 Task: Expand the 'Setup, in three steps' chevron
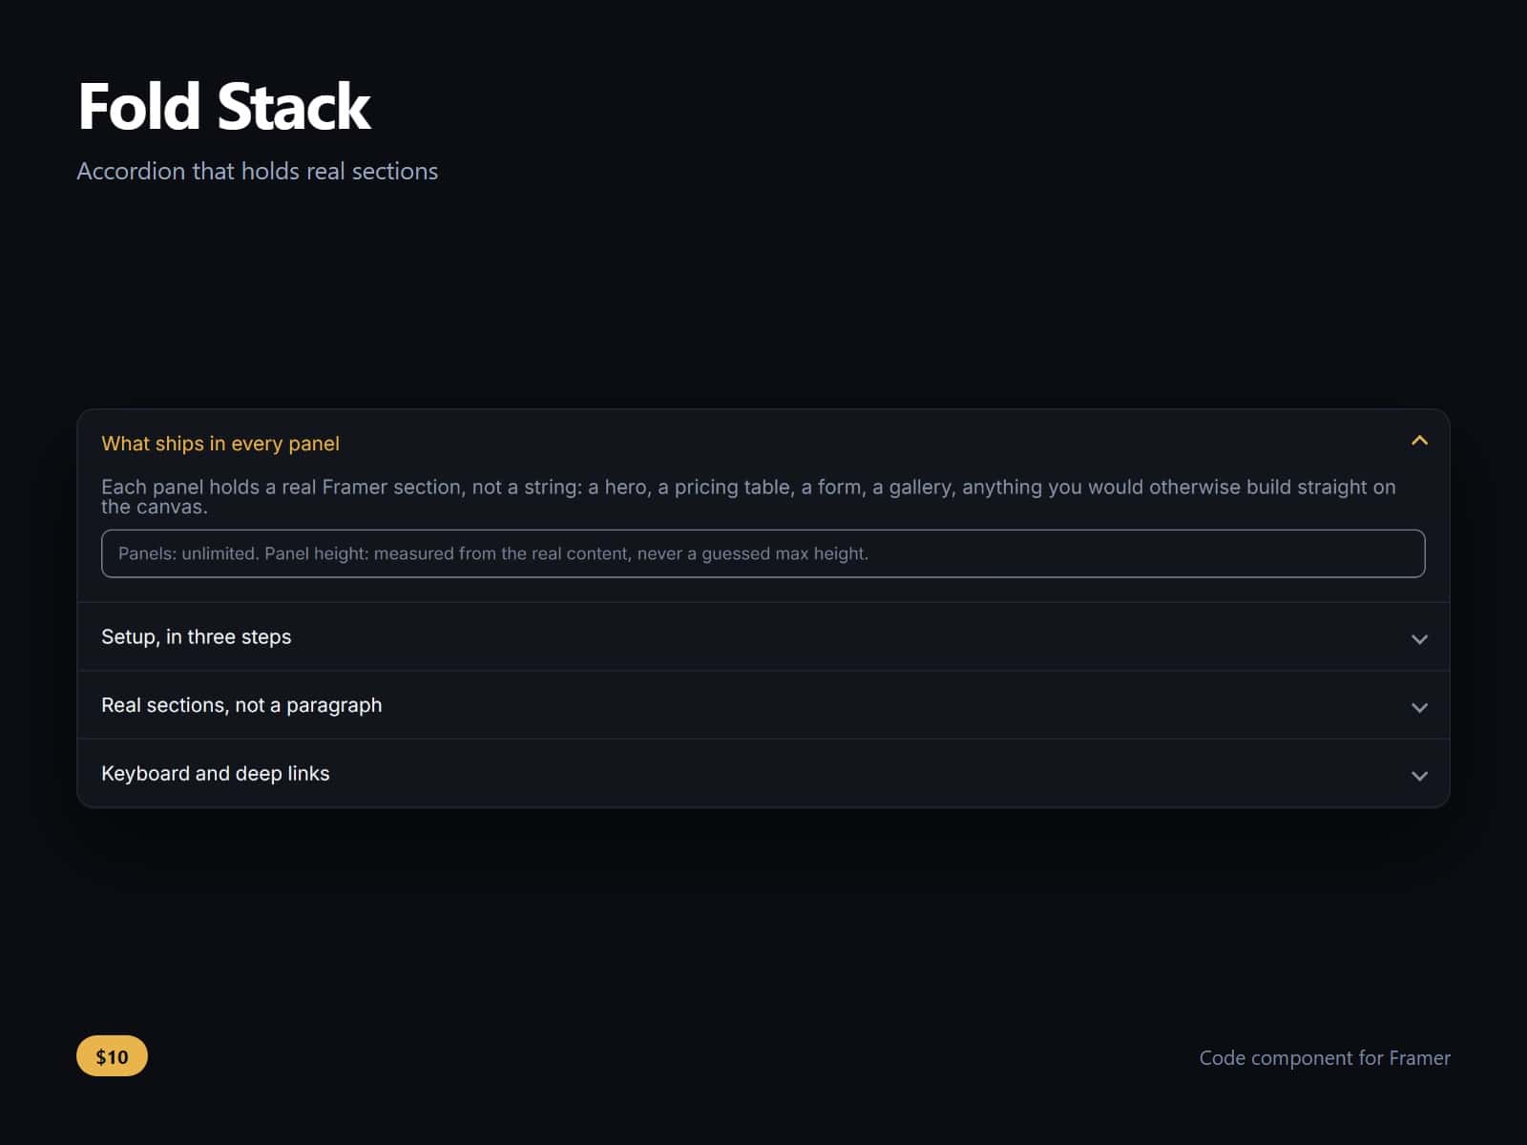pos(1419,638)
